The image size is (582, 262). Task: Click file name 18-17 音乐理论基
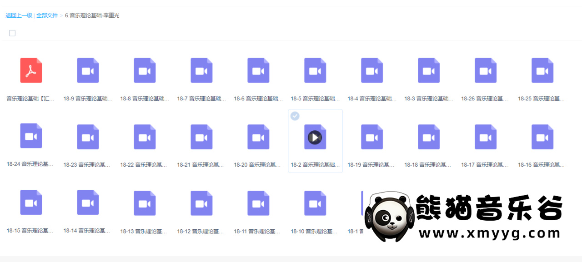coord(486,165)
